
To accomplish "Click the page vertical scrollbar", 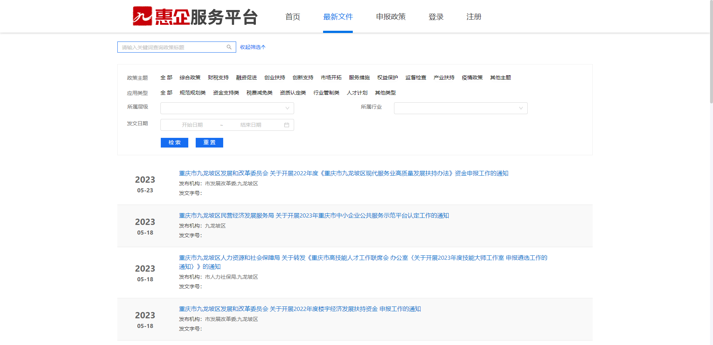I will tap(711, 52).
